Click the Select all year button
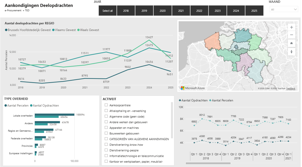The image size is (302, 167). click(x=107, y=11)
